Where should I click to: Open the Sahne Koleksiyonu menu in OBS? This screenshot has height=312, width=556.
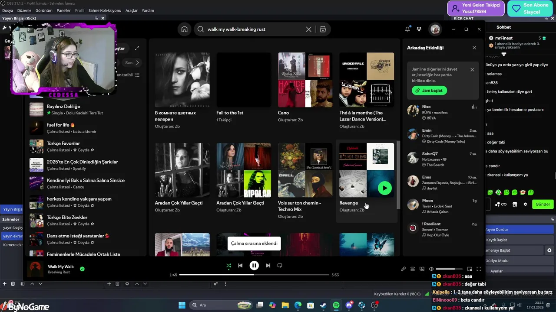[105, 10]
